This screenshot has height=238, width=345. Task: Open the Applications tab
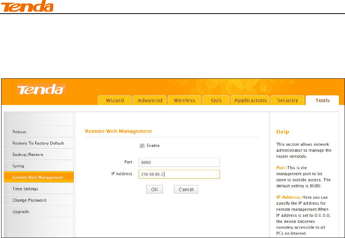tap(250, 100)
